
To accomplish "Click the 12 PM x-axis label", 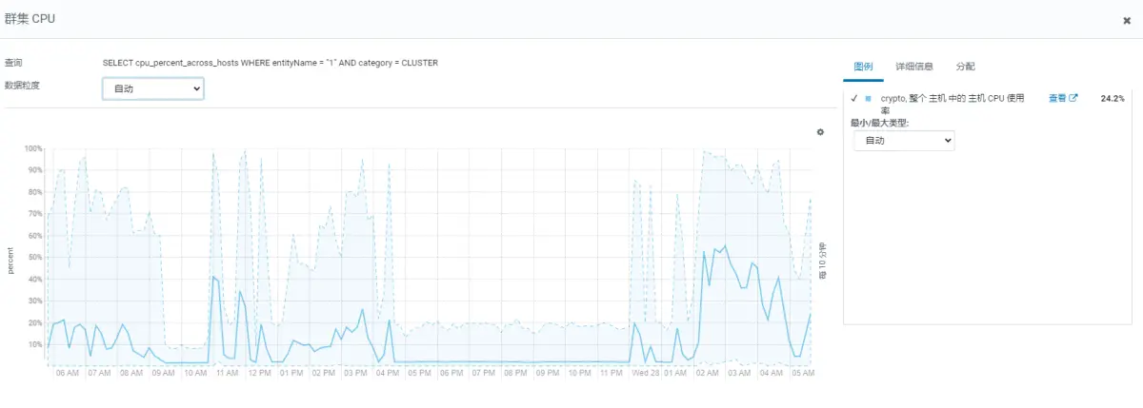I will click(x=260, y=374).
